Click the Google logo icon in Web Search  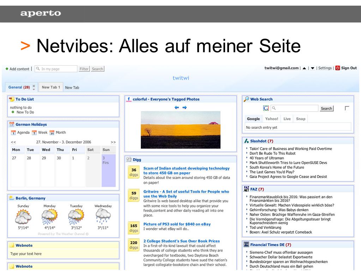266,108
